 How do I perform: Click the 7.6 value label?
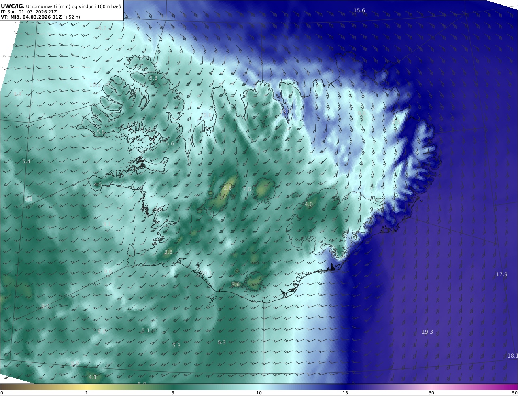(x=247, y=189)
